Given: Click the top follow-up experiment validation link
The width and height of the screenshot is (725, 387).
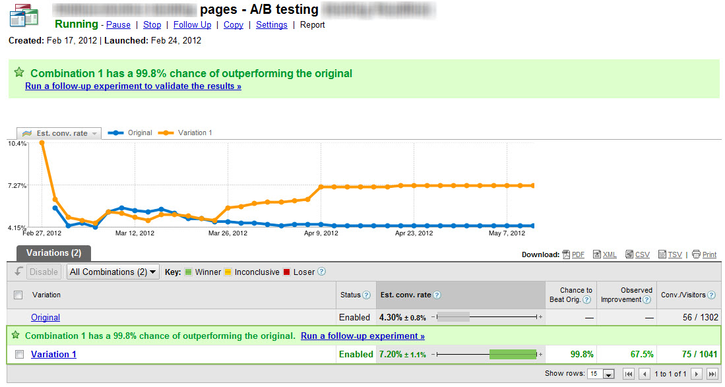Looking at the screenshot, I should coord(133,86).
